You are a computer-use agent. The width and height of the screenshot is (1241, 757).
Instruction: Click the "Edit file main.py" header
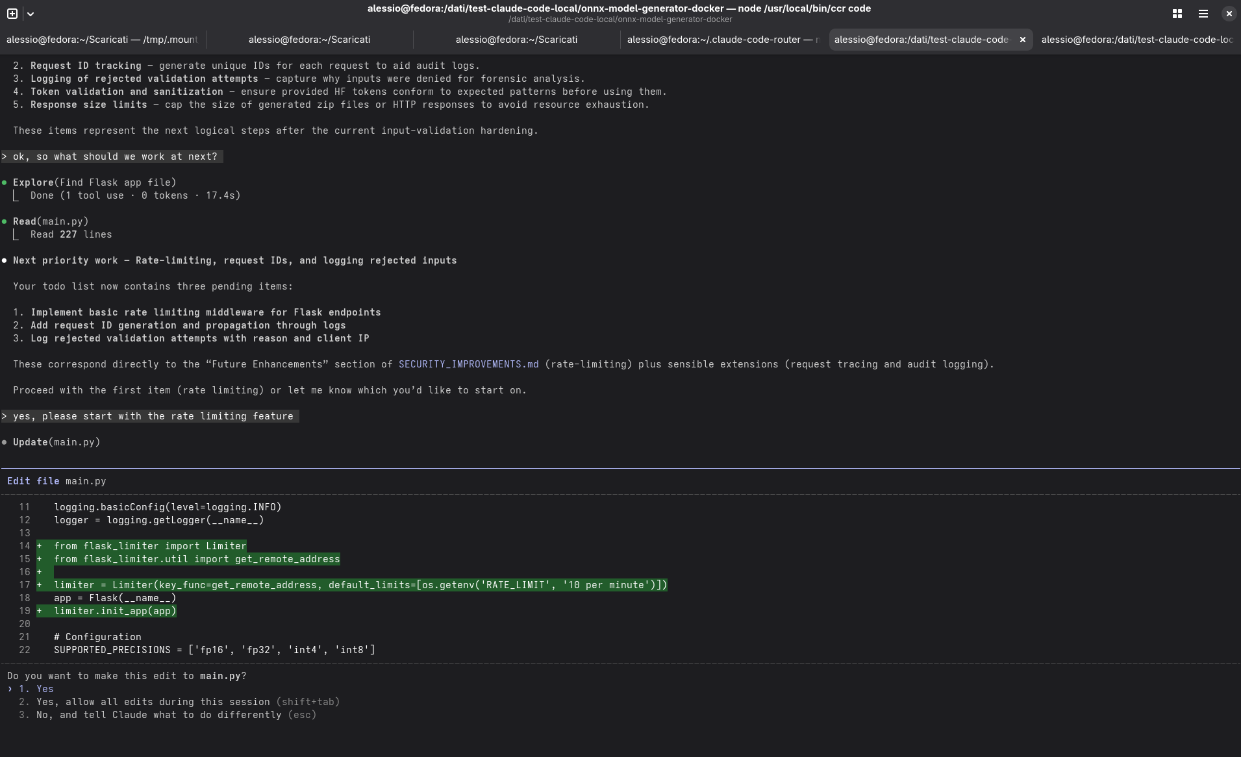[x=56, y=481]
